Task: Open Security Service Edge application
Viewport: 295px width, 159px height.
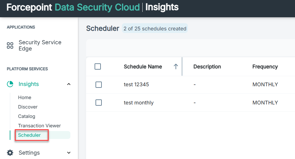Action: (x=40, y=45)
